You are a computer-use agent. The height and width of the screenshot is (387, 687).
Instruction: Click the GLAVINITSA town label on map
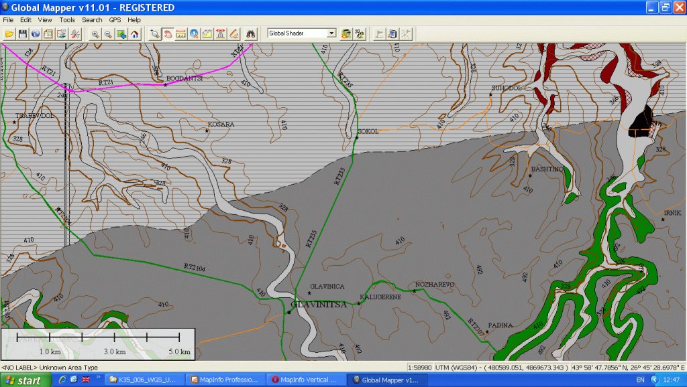318,305
